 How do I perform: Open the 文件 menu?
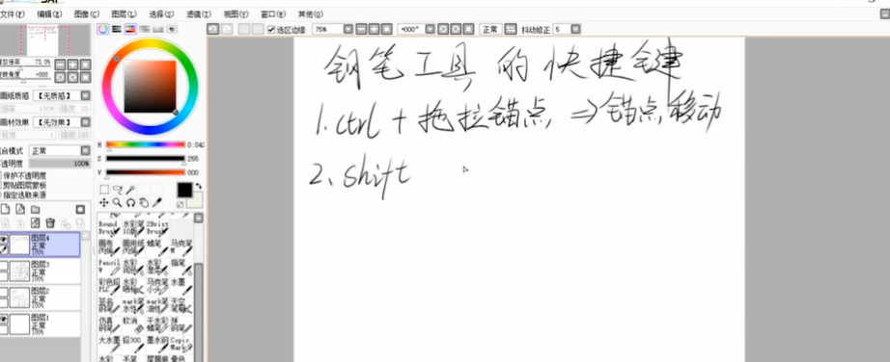click(12, 14)
